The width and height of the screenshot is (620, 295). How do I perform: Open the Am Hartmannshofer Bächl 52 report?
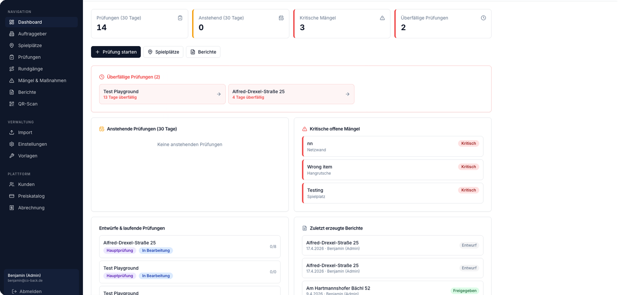[x=392, y=290]
